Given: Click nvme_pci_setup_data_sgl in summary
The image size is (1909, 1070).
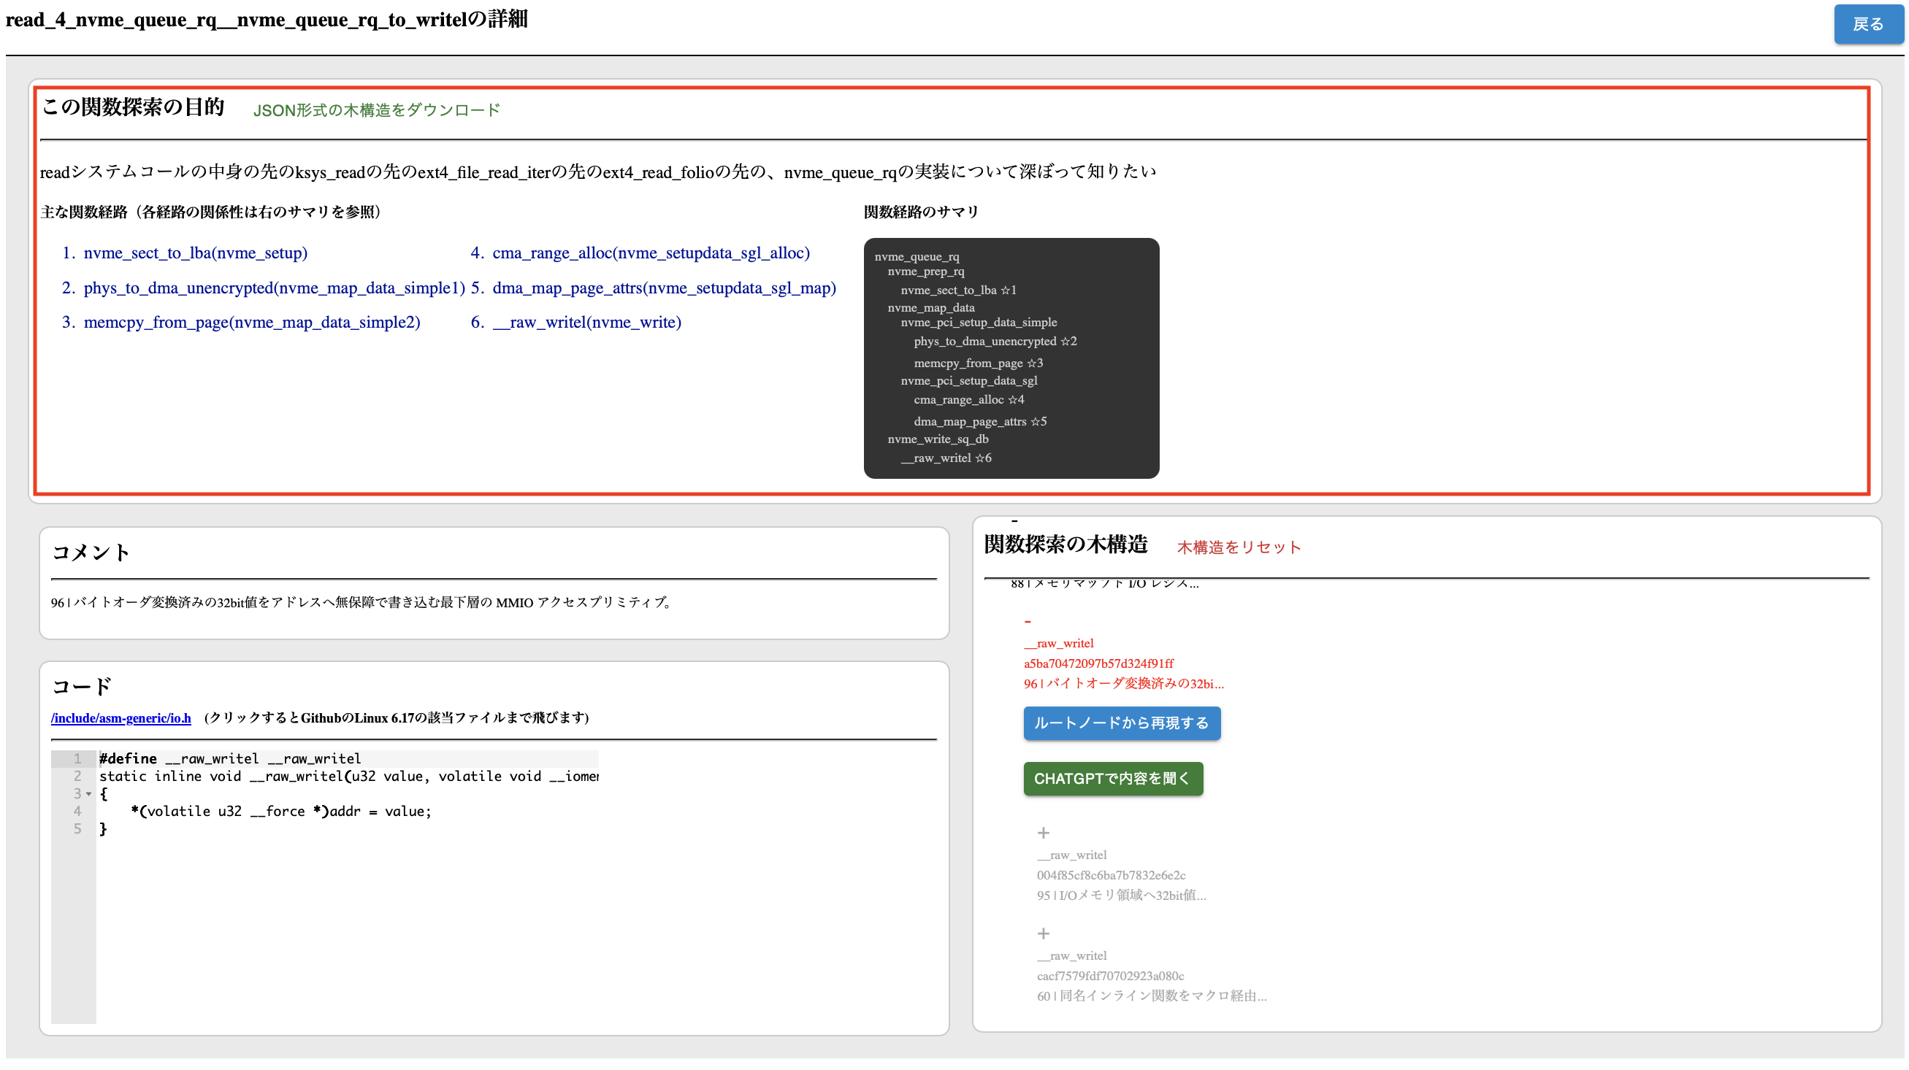Looking at the screenshot, I should pos(968,380).
